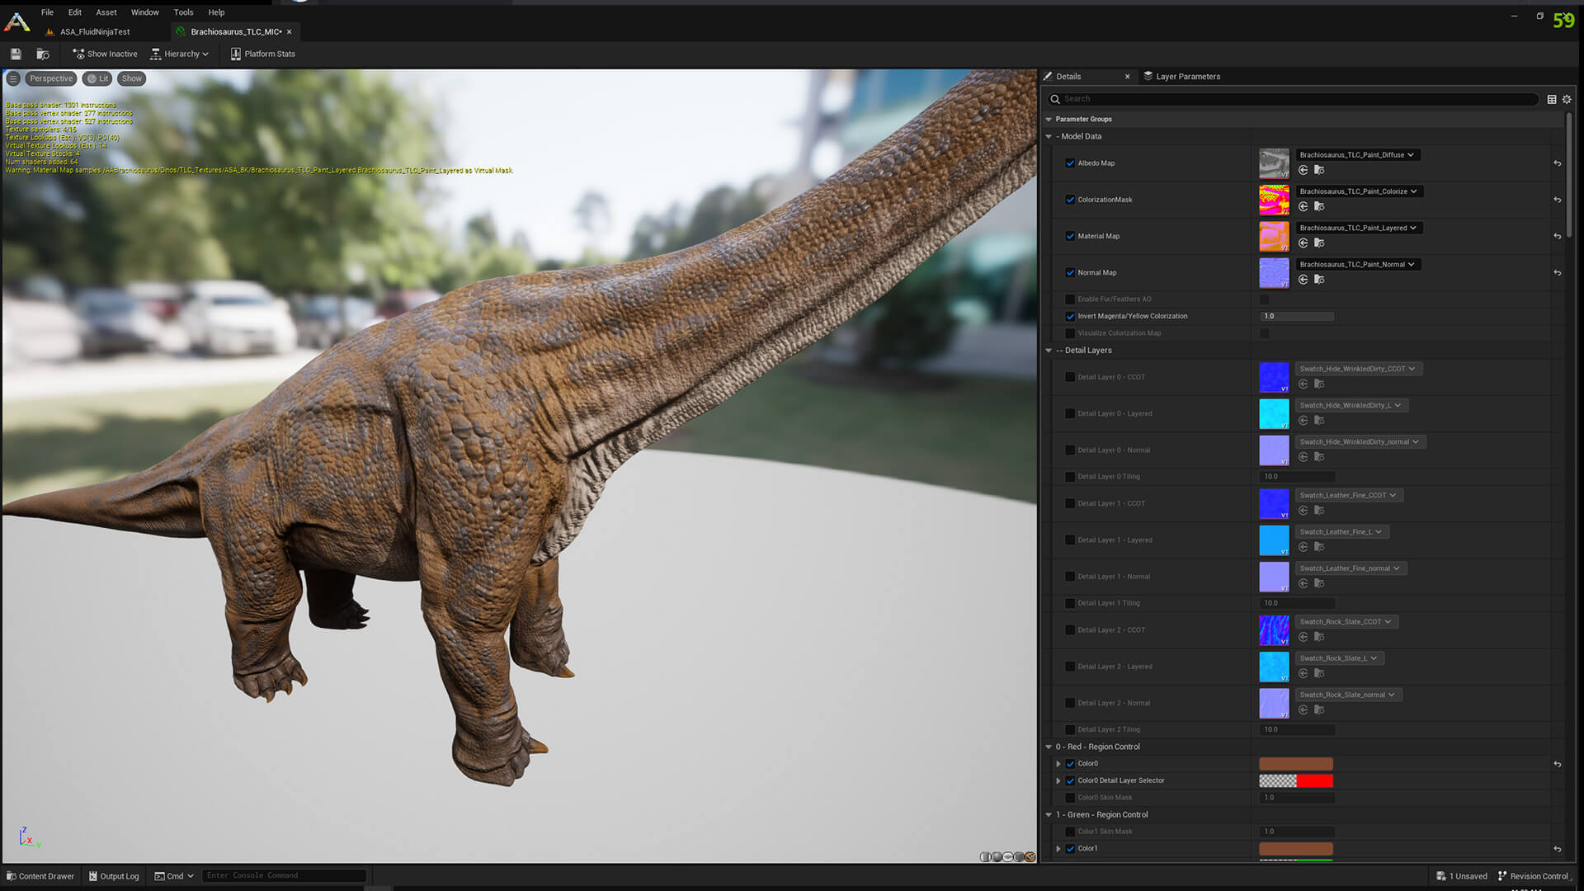This screenshot has height=891, width=1584.
Task: Click the Perspective viewport button
Action: [50, 78]
